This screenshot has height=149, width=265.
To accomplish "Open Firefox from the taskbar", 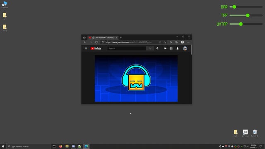I will [x=60, y=146].
